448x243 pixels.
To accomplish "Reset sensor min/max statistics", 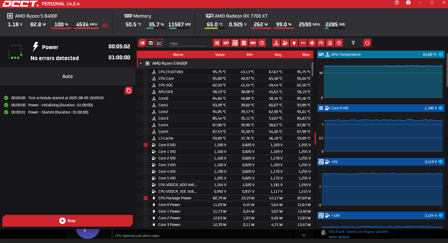I will click(x=367, y=43).
